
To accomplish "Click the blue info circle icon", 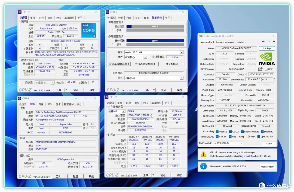I will [203, 166].
